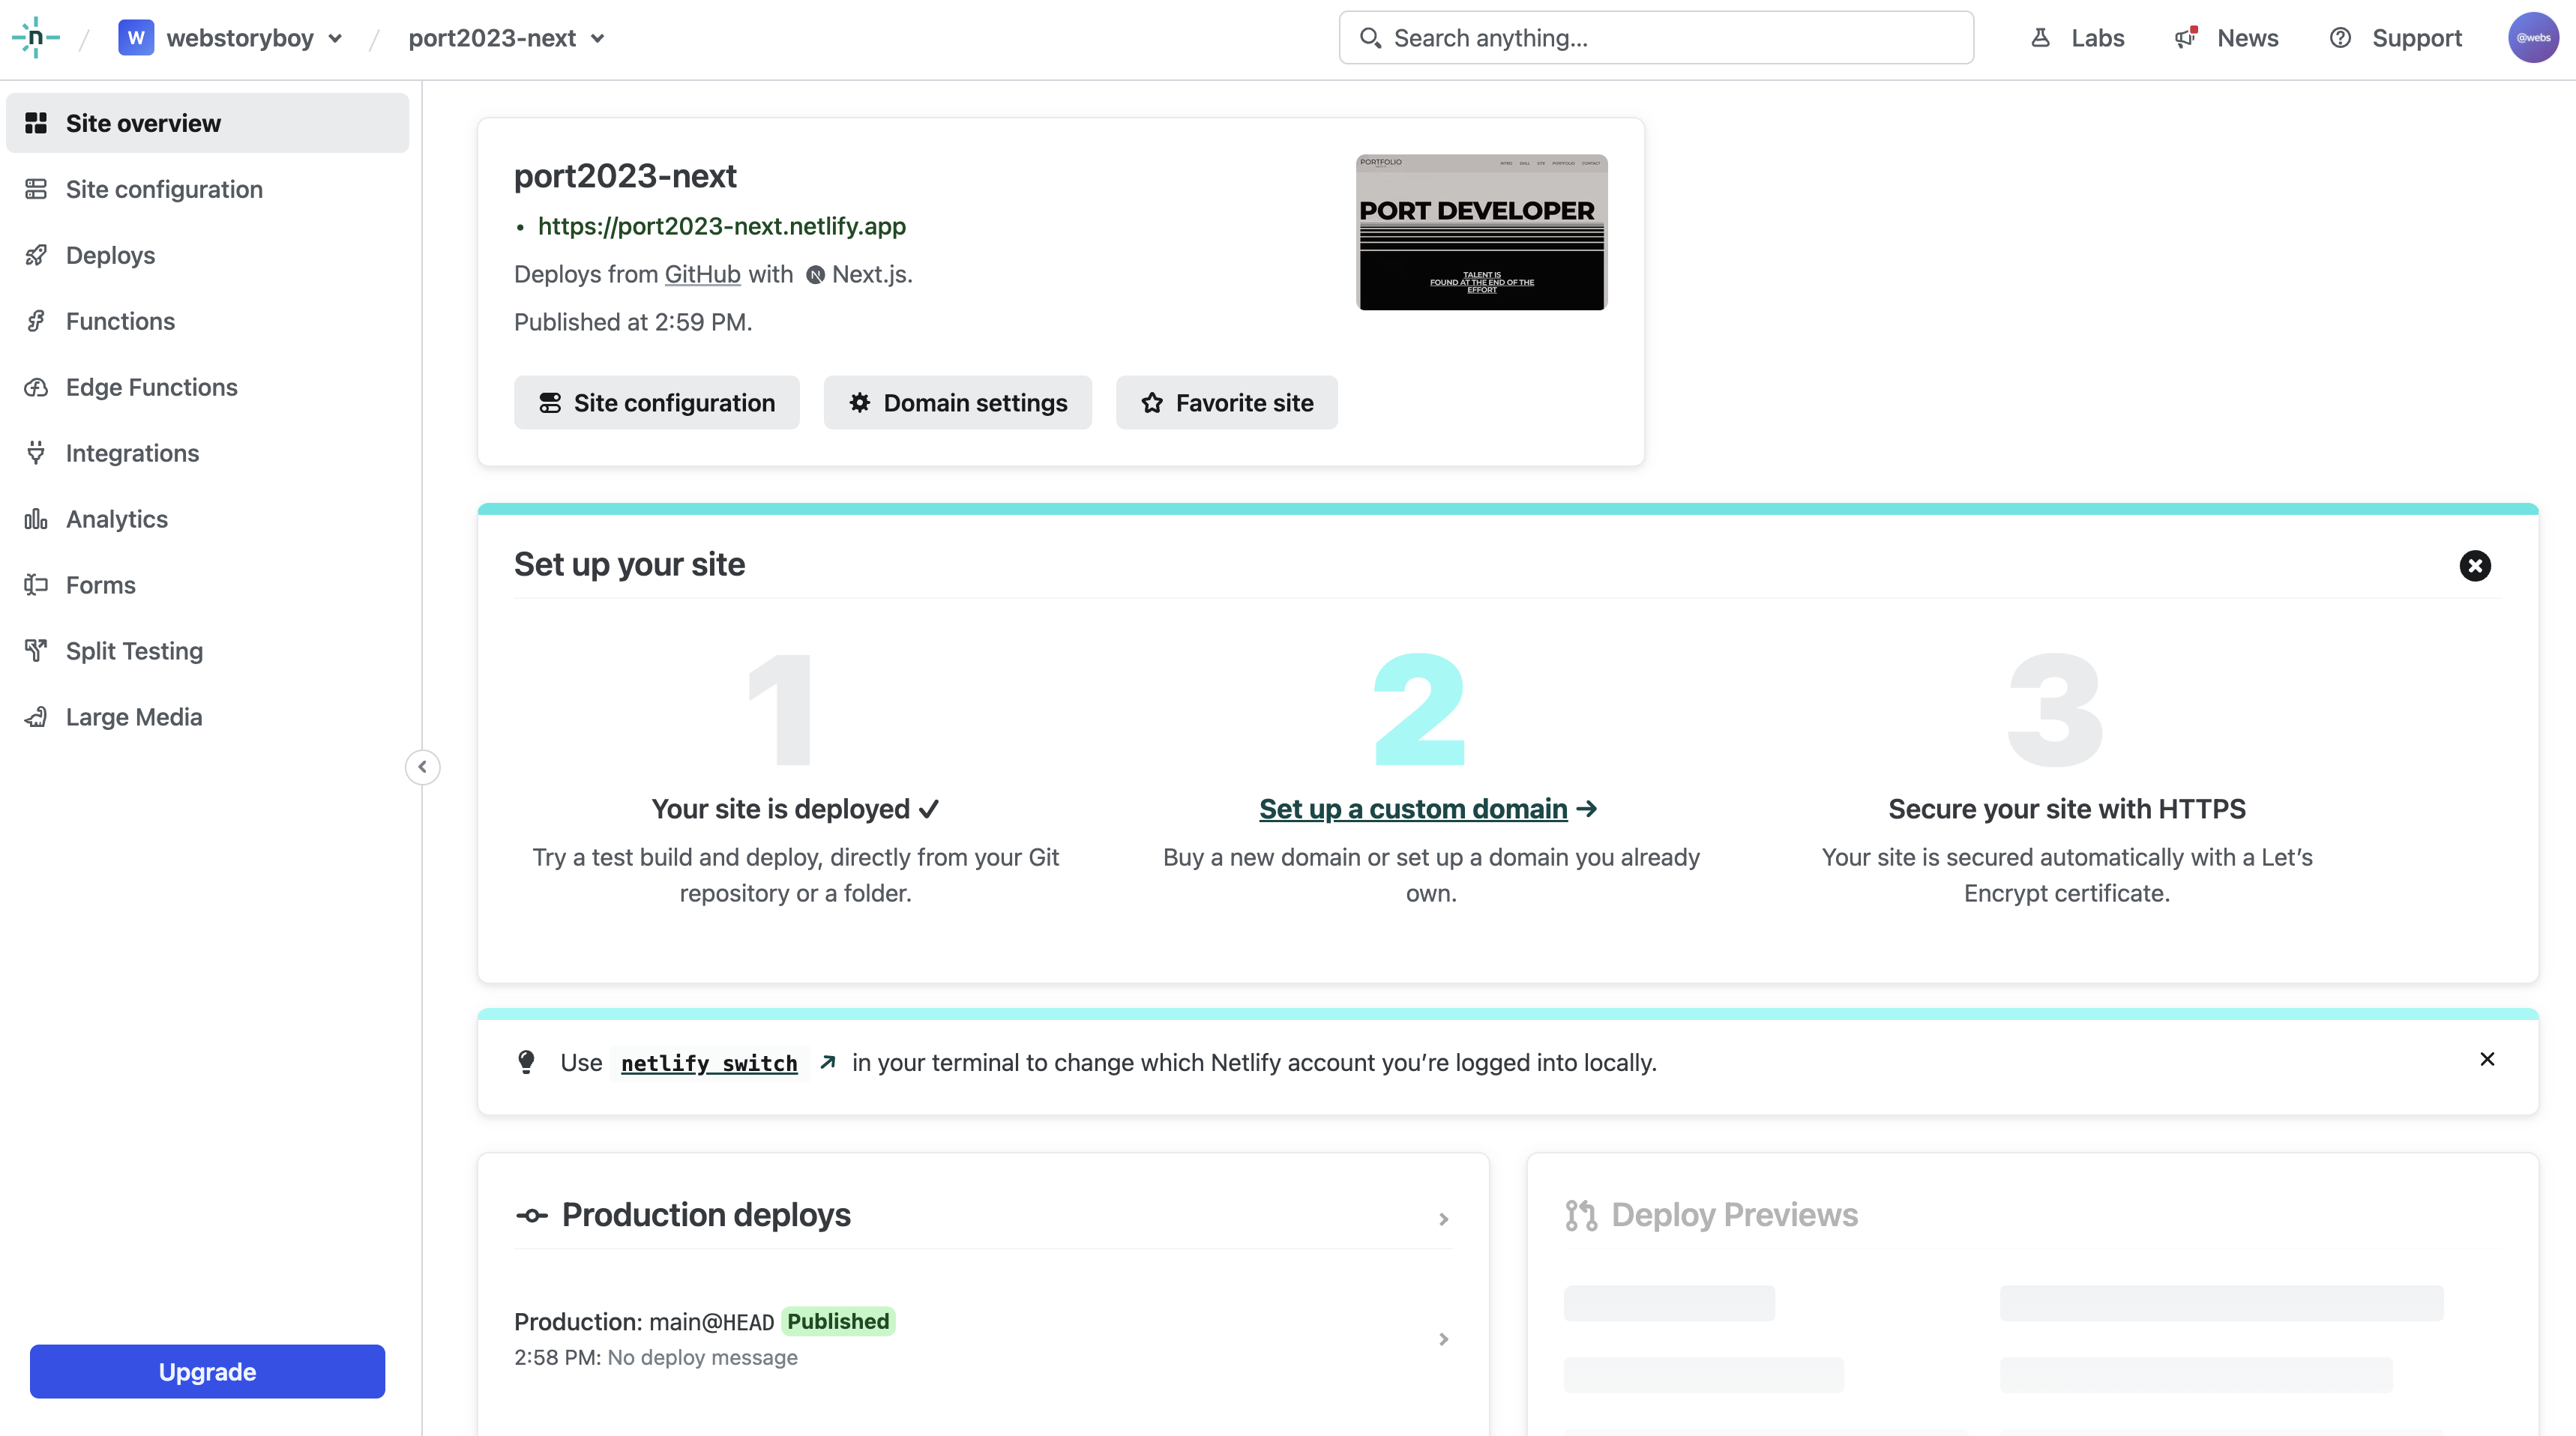The width and height of the screenshot is (2576, 1436).
Task: Click the https://port2023-next.netlify.app link
Action: (721, 225)
